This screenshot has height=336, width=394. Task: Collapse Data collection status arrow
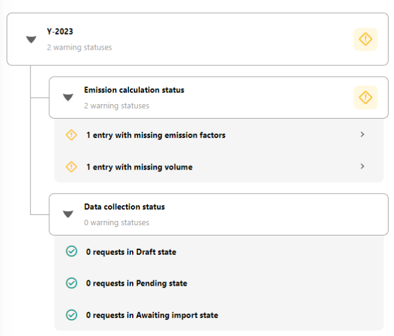point(68,214)
